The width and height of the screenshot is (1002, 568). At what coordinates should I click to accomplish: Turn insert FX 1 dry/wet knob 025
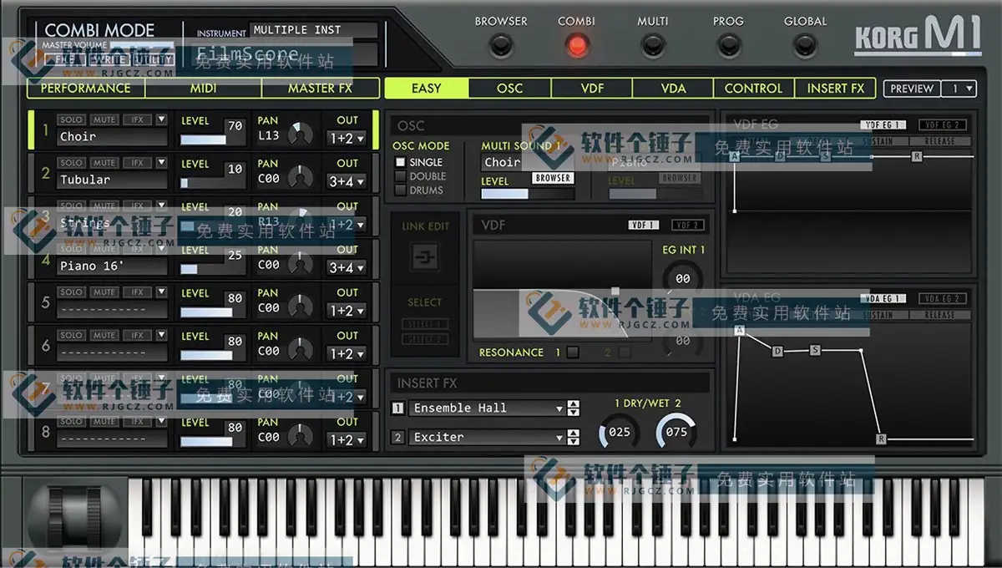(x=619, y=432)
